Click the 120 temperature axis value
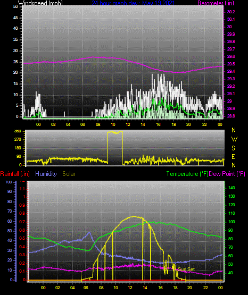Viewport: 248px width, 295px height. (x=232, y=205)
